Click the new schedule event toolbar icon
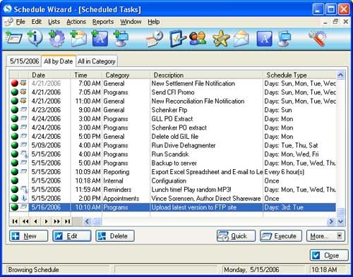The width and height of the screenshot is (353, 277). tap(13, 38)
